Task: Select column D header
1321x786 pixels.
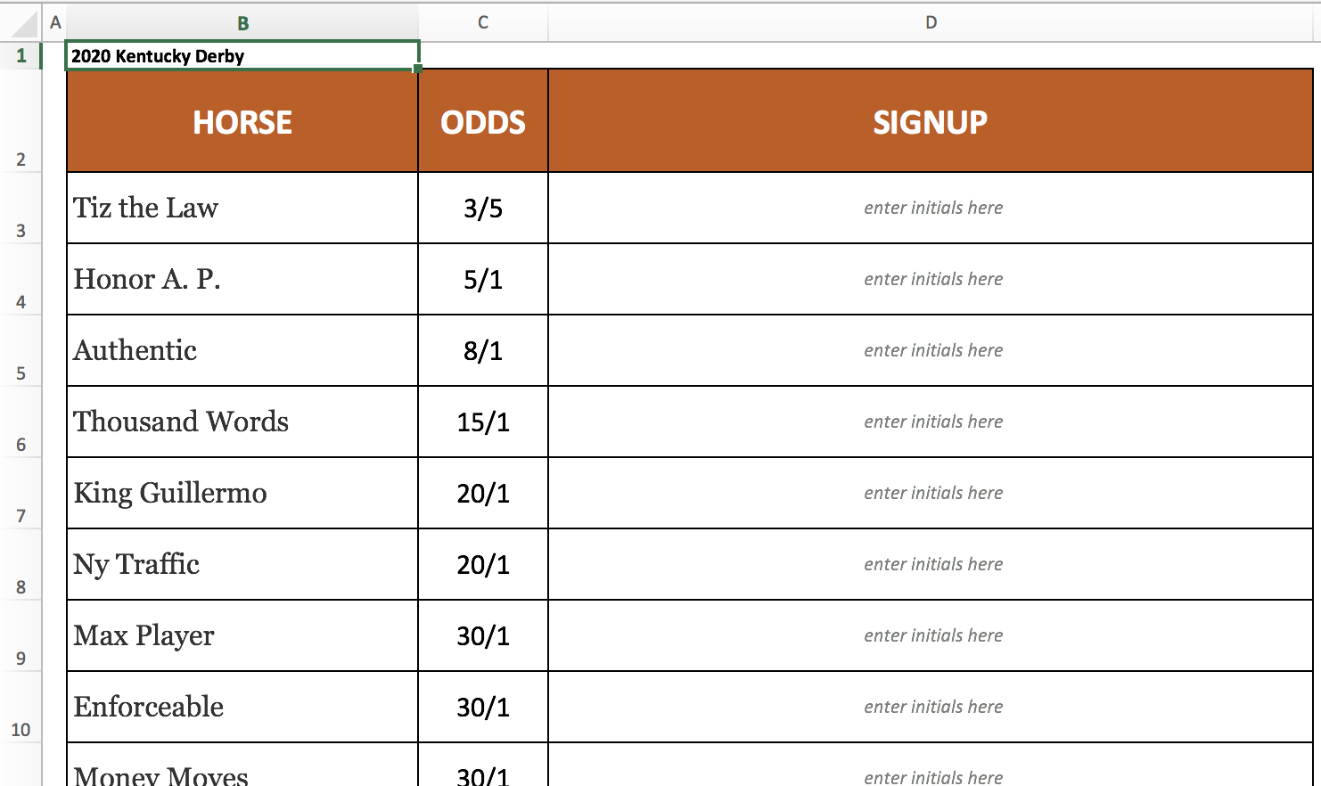Action: pos(931,22)
